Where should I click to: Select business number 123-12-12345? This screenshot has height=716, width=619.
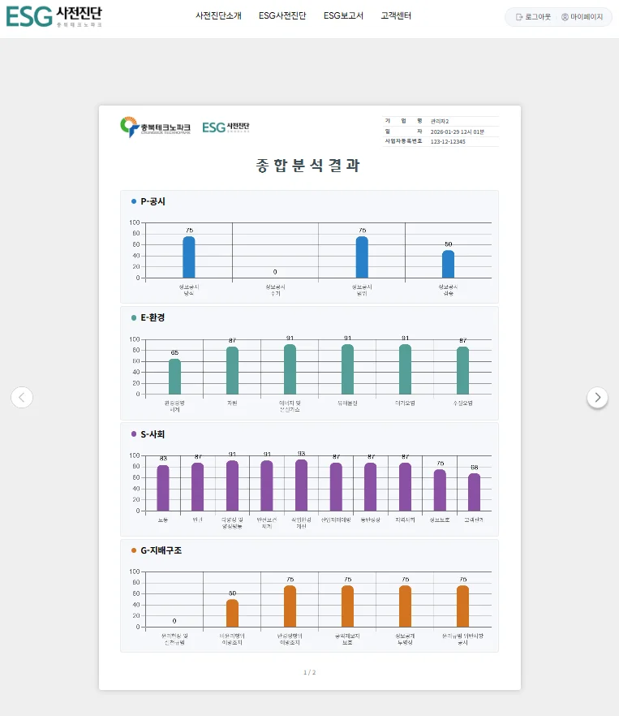tap(448, 141)
